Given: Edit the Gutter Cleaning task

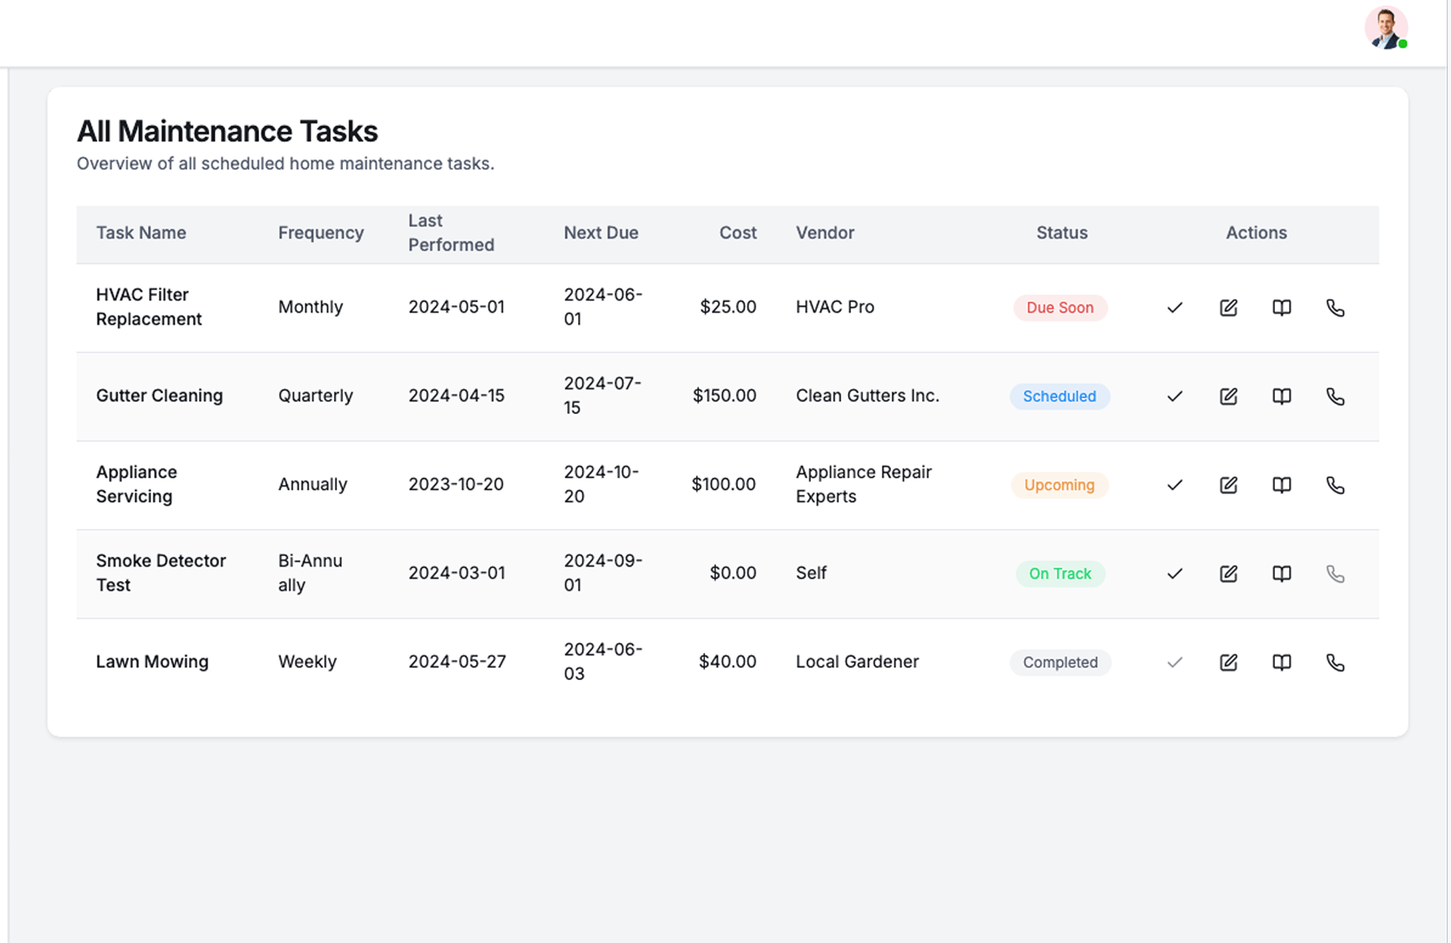Looking at the screenshot, I should [x=1228, y=396].
